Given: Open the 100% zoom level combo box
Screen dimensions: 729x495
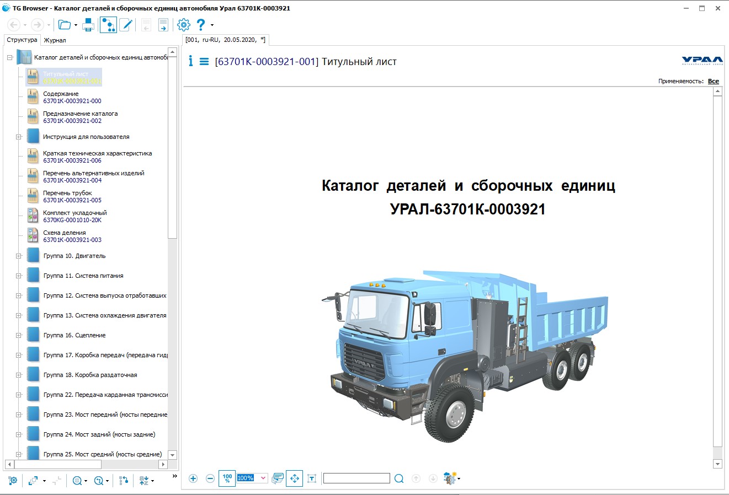Looking at the screenshot, I should click(x=252, y=478).
